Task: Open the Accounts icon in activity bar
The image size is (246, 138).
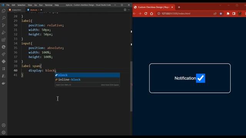Action: [3, 125]
